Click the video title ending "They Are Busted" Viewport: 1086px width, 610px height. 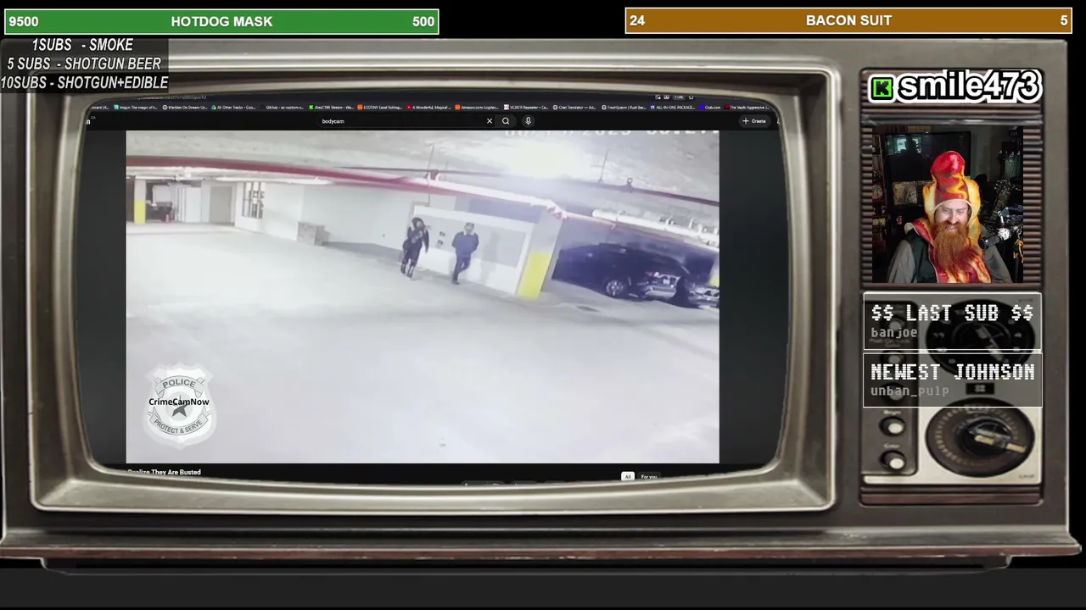[164, 472]
